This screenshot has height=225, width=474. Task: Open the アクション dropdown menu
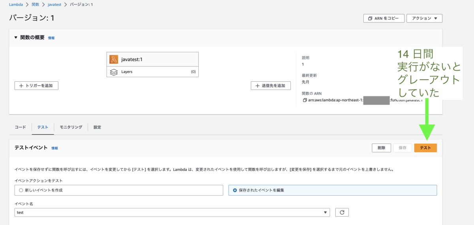click(424, 18)
